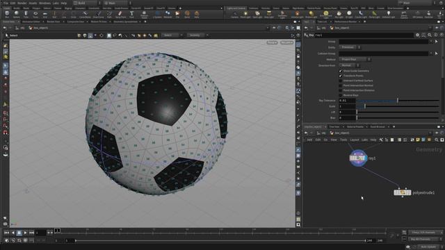
Task: Add an Ambient Light from shelf
Action: pos(389,15)
